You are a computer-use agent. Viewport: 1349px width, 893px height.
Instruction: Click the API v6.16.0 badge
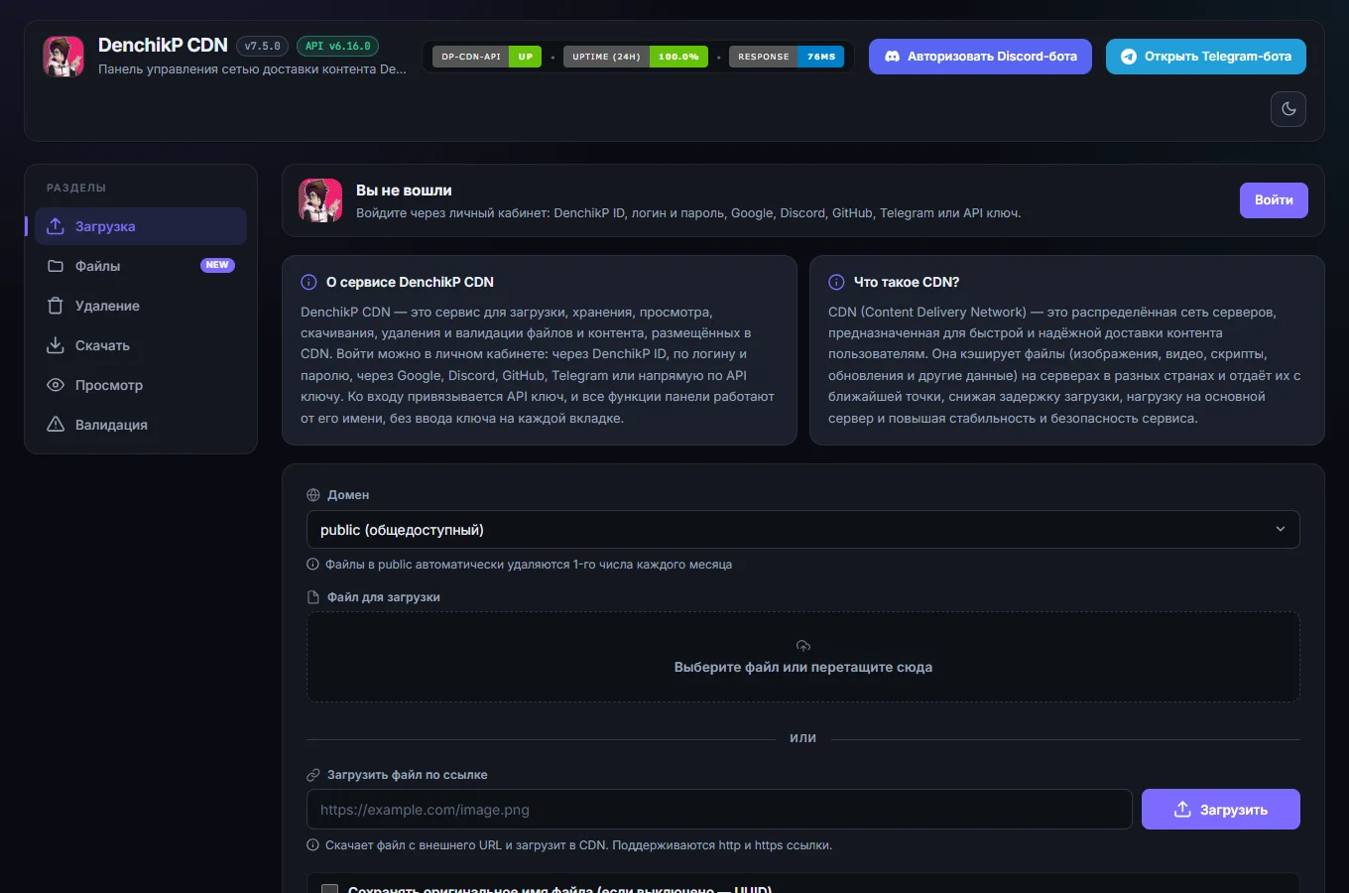pos(337,46)
